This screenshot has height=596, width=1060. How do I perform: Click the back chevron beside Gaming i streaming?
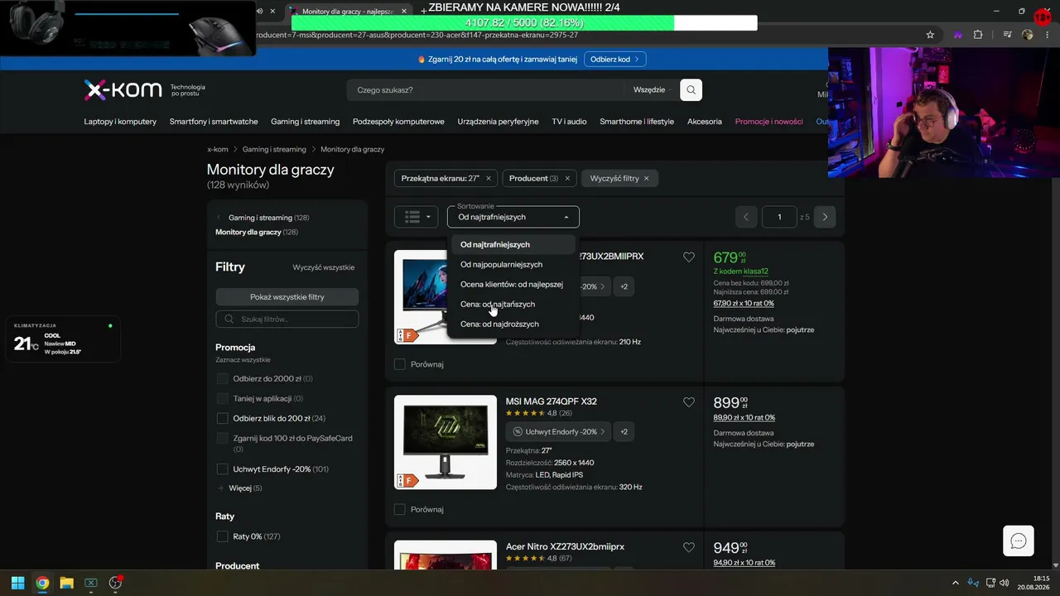click(x=219, y=218)
